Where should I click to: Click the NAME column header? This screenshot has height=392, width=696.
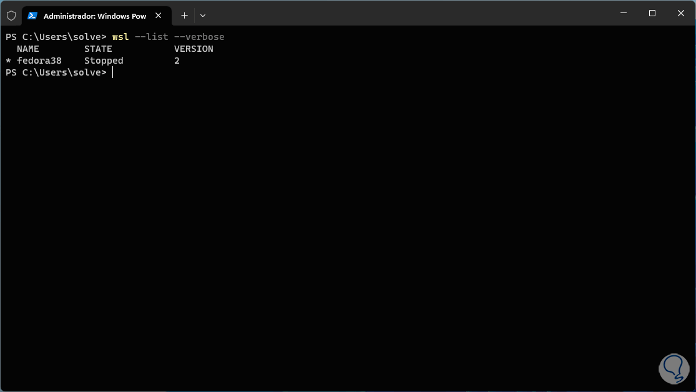28,49
